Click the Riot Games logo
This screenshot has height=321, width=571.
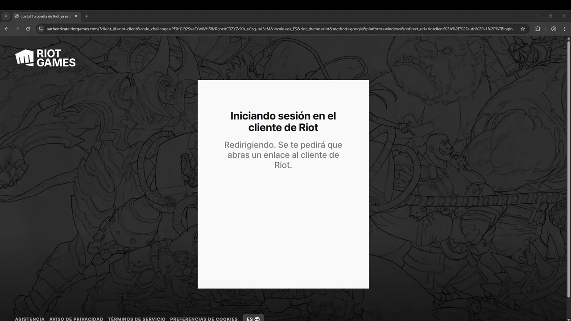[x=46, y=58]
